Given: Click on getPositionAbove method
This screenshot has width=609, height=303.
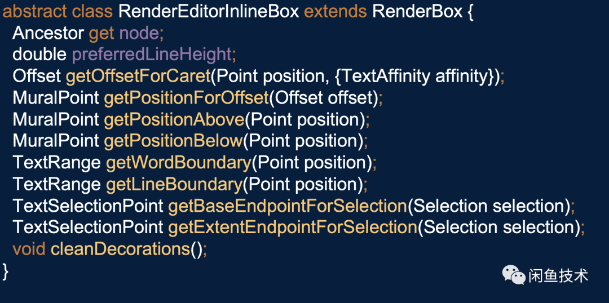Looking at the screenshot, I should point(174,120).
